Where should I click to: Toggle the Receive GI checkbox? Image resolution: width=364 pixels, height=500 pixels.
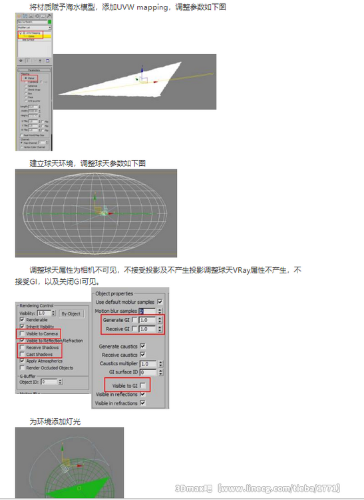coord(134,329)
